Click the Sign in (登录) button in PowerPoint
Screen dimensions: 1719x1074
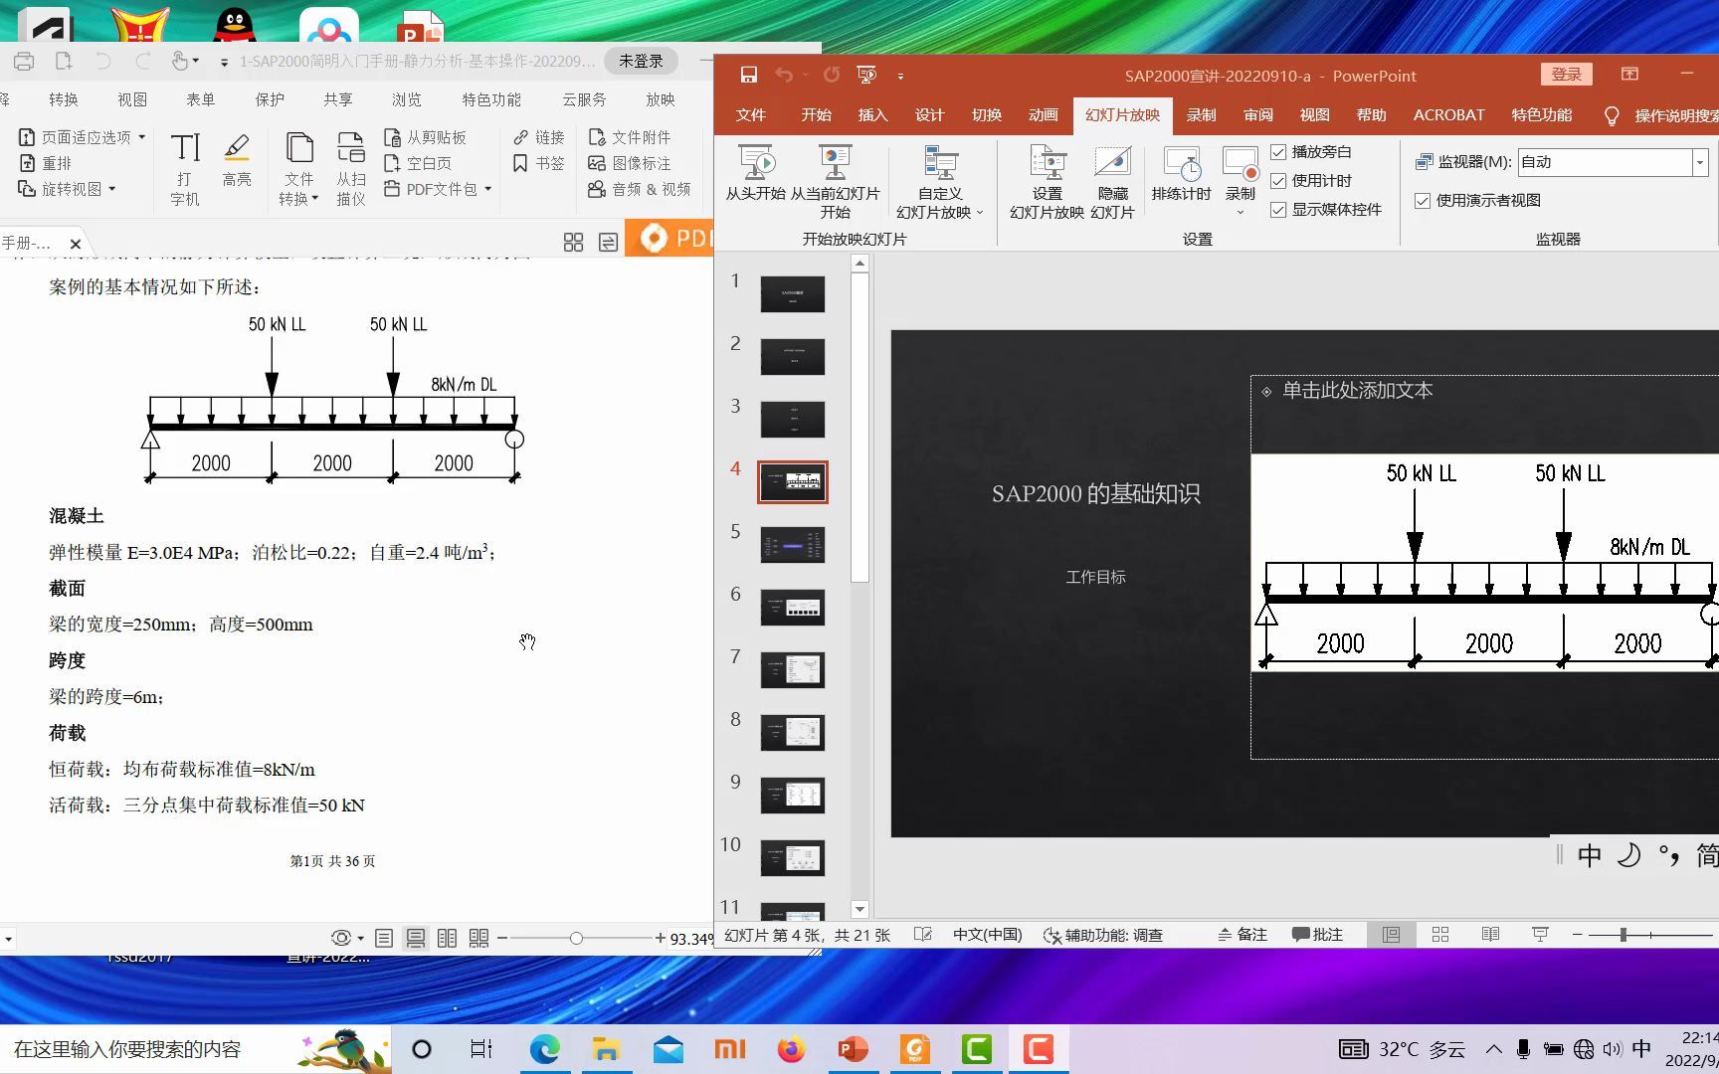point(1566,75)
